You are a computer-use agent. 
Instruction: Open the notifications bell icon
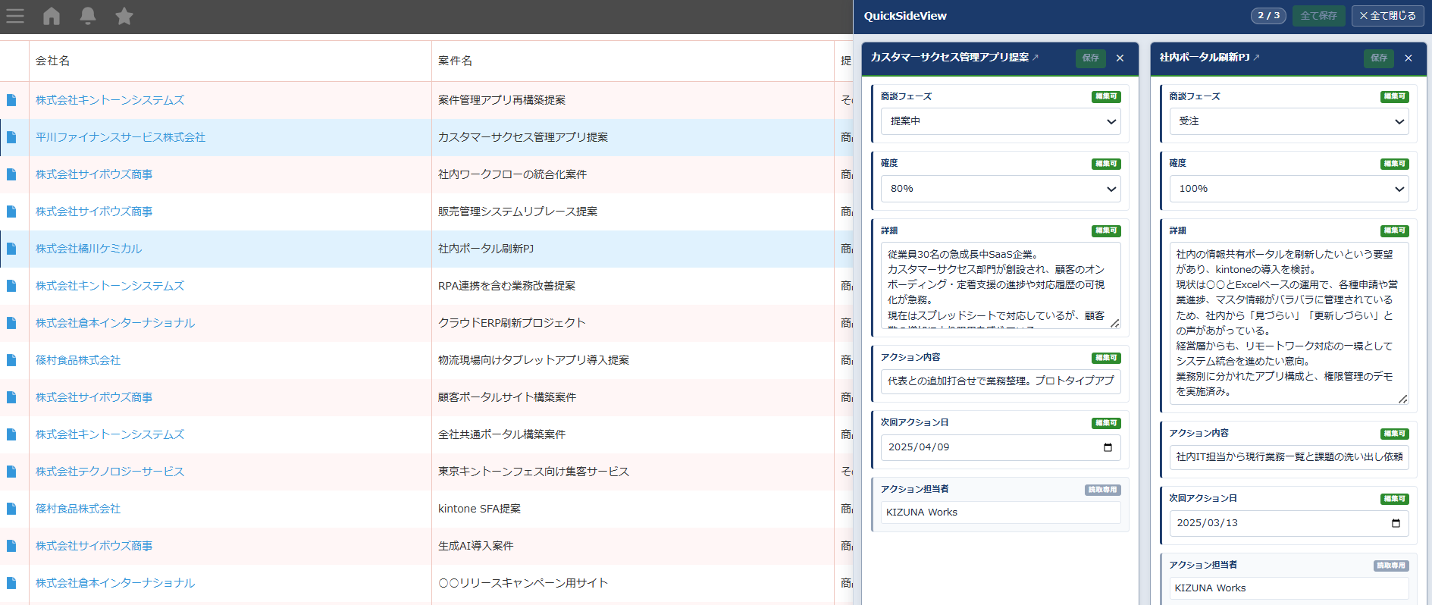click(88, 16)
